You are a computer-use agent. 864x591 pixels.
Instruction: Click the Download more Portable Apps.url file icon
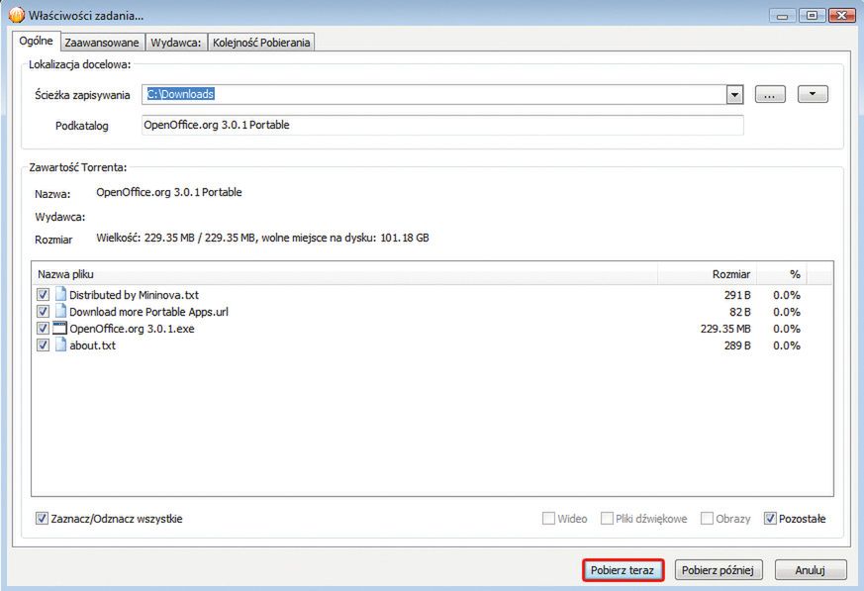pyautogui.click(x=60, y=311)
